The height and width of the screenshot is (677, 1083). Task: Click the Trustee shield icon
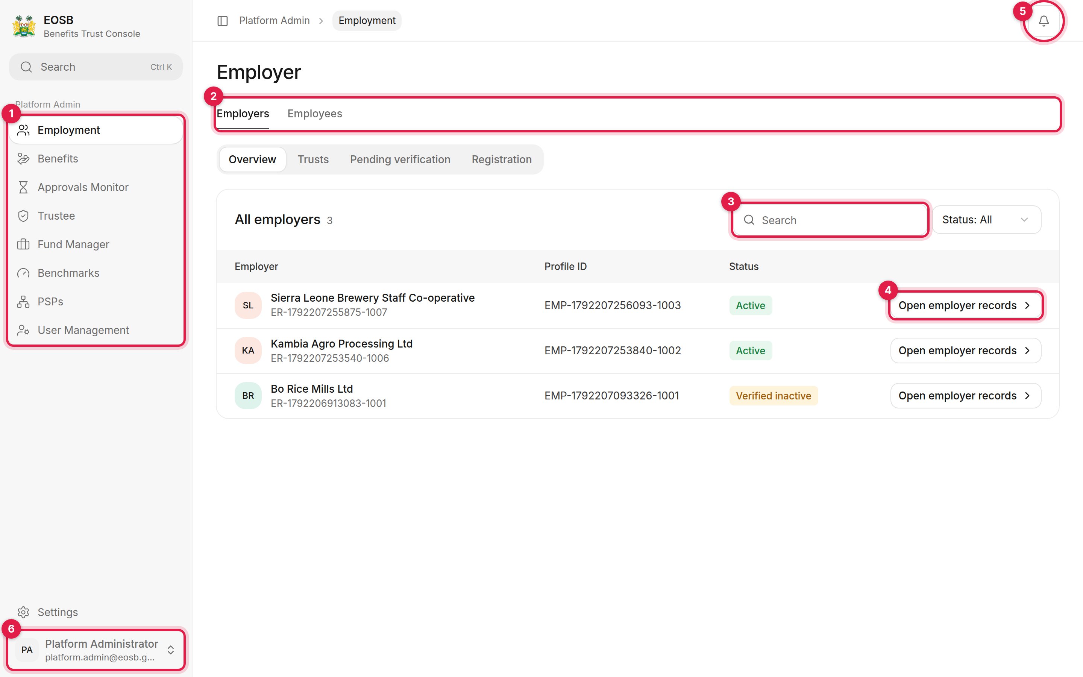(23, 216)
